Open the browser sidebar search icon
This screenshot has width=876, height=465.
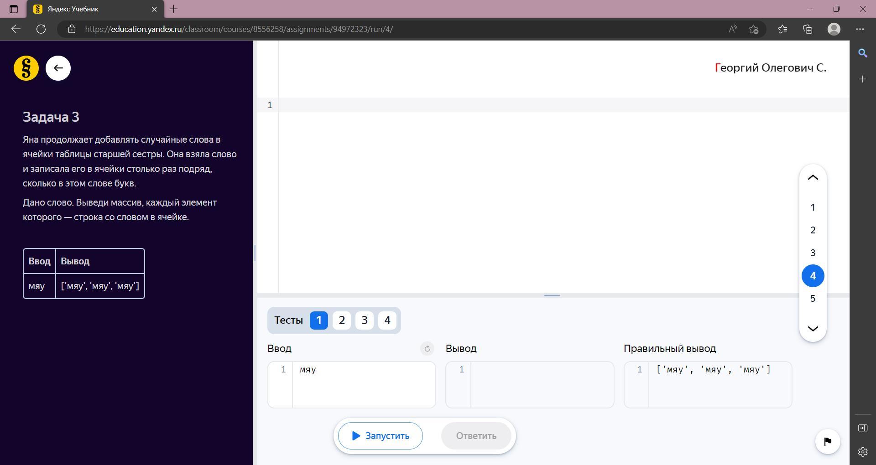click(862, 53)
